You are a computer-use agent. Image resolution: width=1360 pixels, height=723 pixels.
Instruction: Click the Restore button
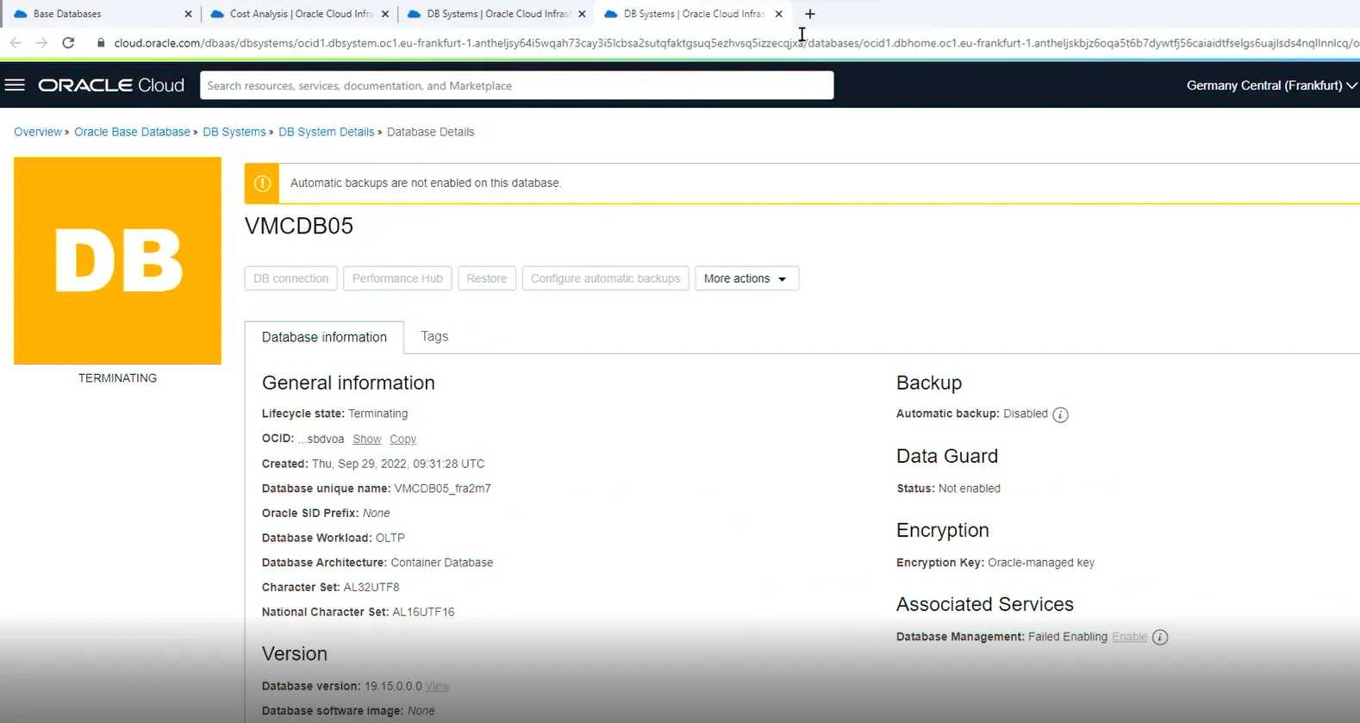[487, 278]
